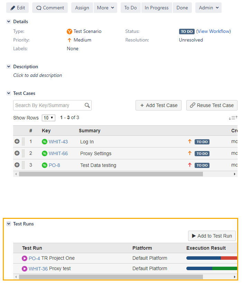Expand row WHIT-43 with plus icon
Screen dimensions: 242x293
click(x=17, y=141)
